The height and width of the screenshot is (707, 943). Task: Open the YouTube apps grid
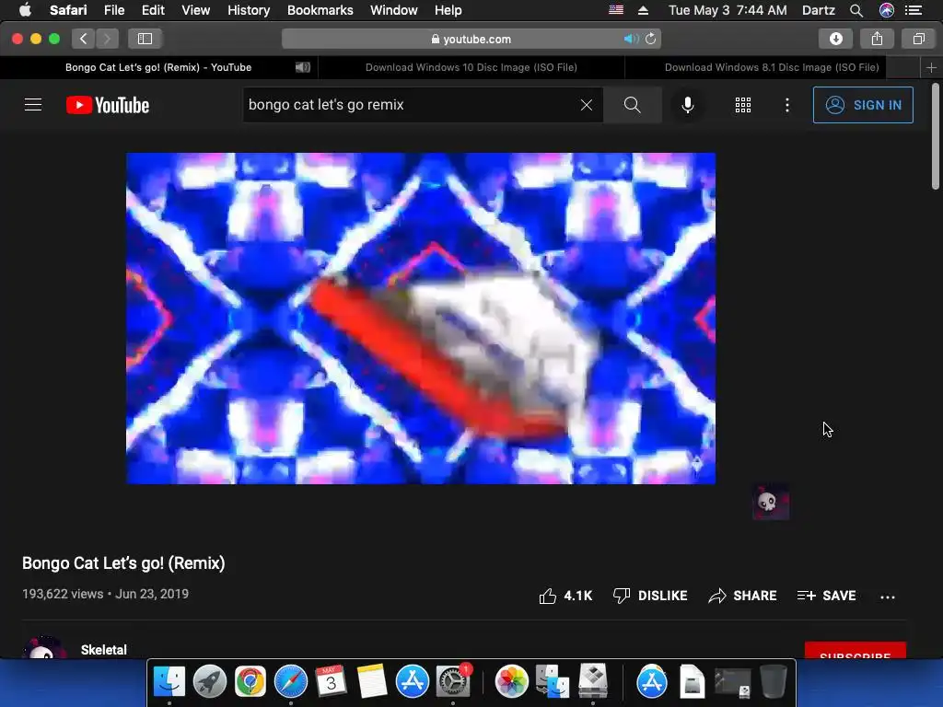[743, 105]
